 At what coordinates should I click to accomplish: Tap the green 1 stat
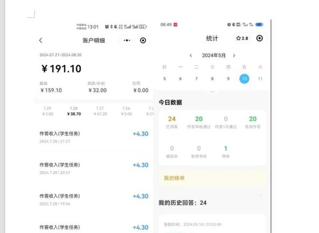click(226, 149)
